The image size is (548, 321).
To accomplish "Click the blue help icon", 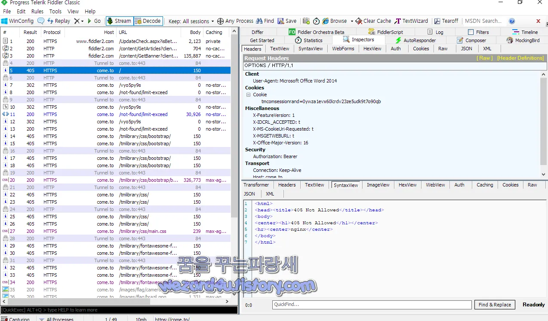I will coord(512,21).
